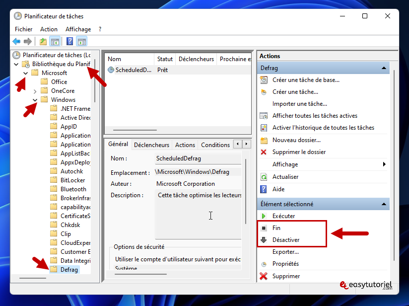Click the Aide question mark icon

tap(264, 189)
